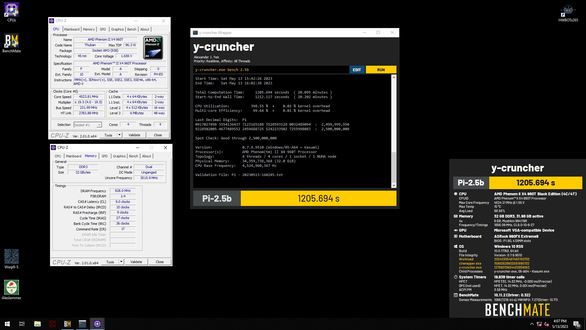Click the yellow RUN button
586x330 pixels.
381,70
